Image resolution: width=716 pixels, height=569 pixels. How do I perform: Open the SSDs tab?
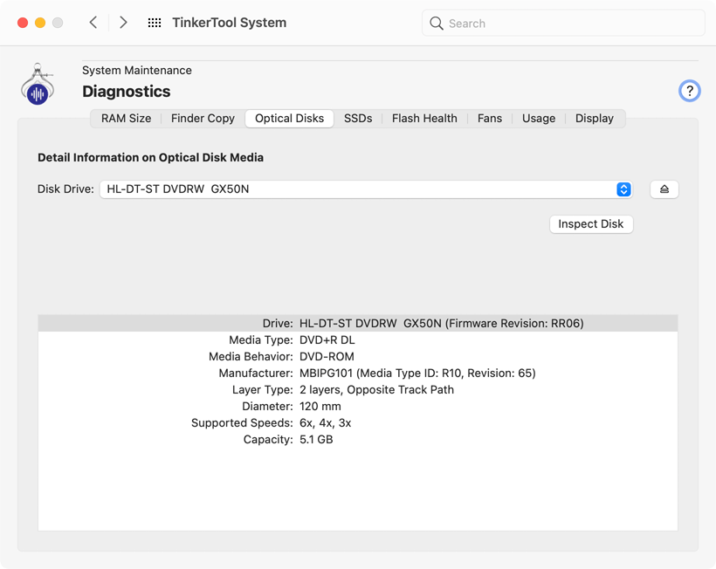(358, 119)
